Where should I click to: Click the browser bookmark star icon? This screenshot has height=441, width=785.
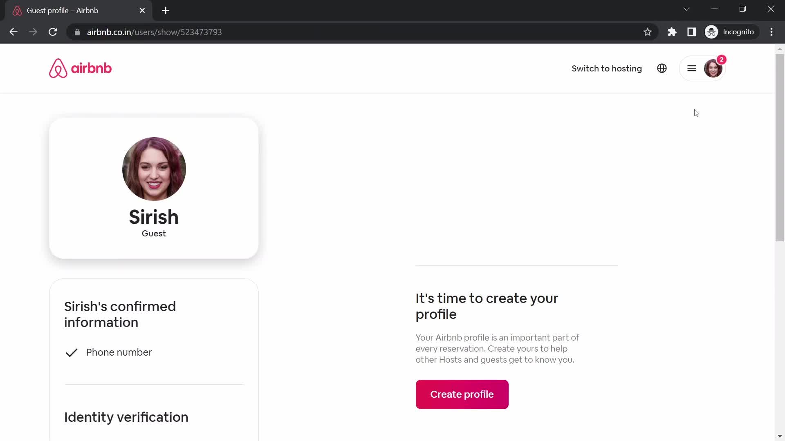click(x=648, y=32)
